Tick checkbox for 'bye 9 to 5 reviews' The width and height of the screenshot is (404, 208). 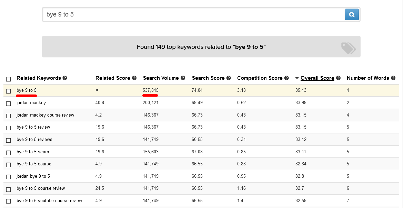click(9, 140)
